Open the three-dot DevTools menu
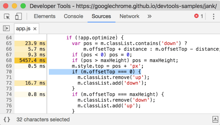Image resolution: width=220 pixels, height=125 pixels. (x=213, y=17)
